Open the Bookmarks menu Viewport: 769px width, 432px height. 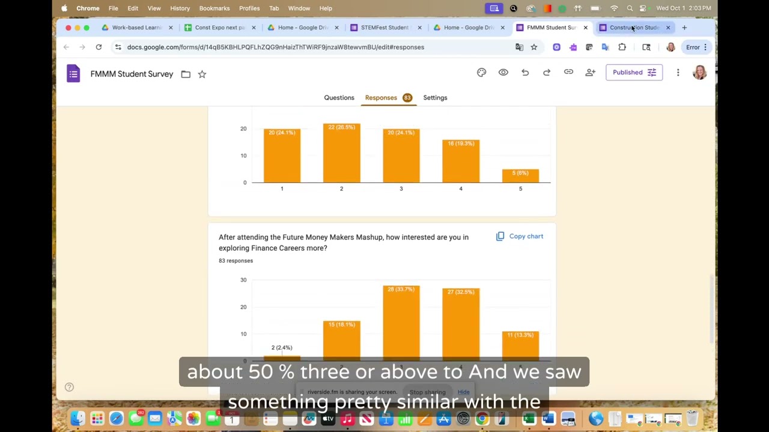pos(214,8)
